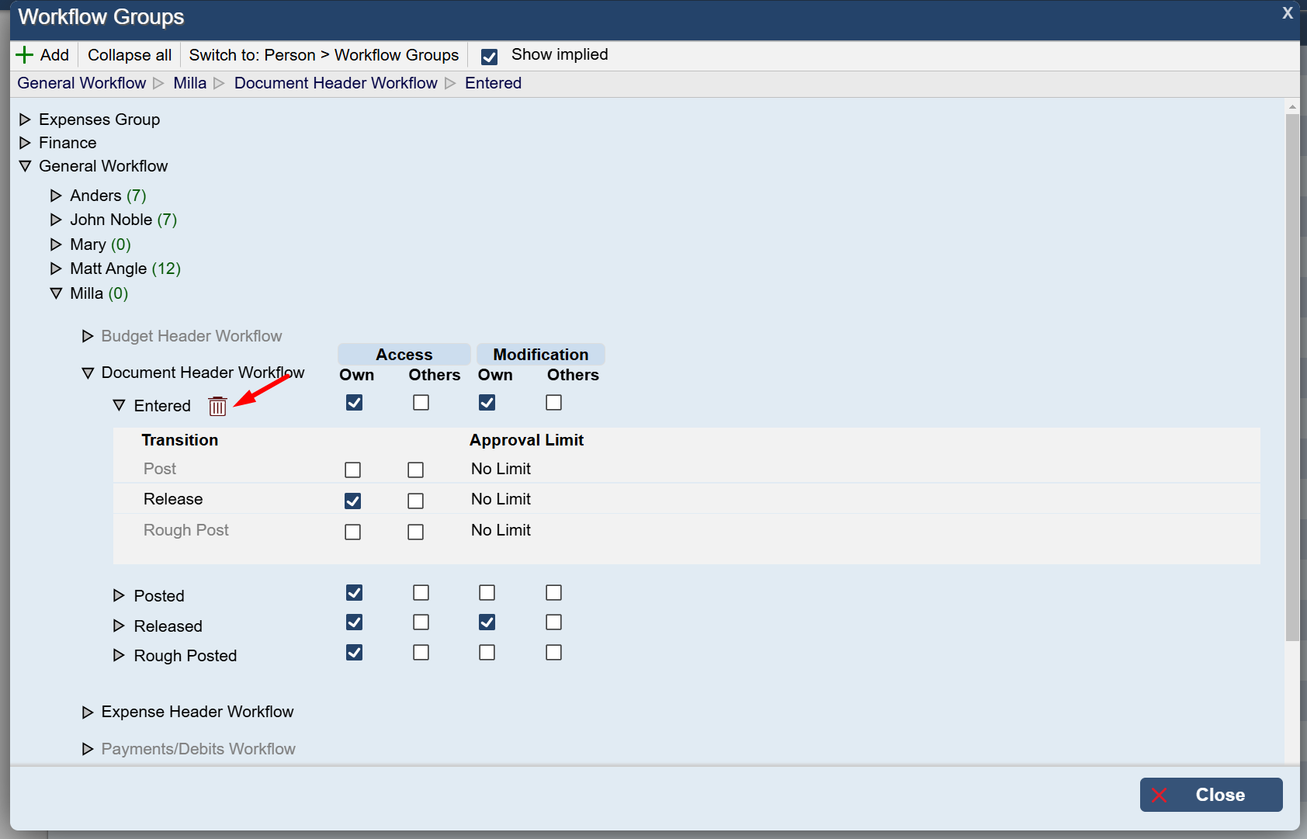Expand the Posted status row
This screenshot has width=1307, height=839.
coord(119,595)
